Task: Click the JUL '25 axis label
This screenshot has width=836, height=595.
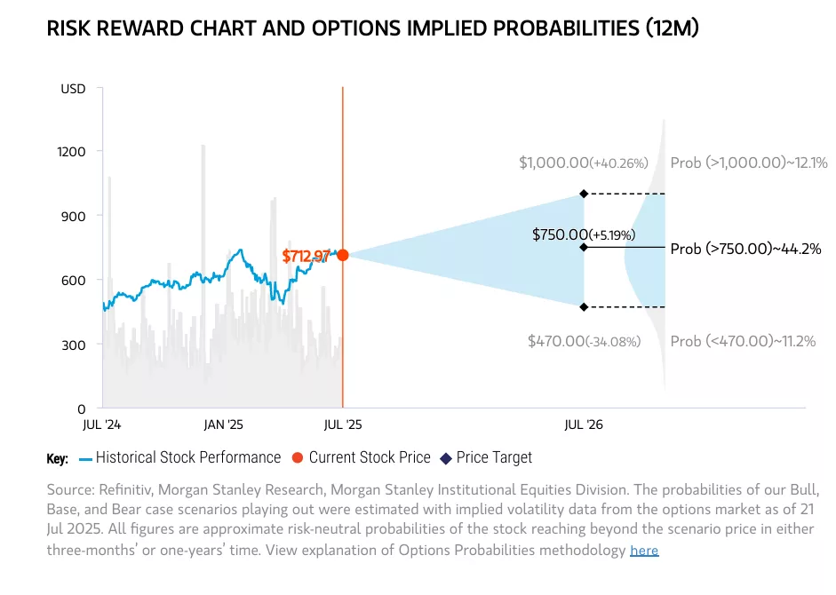Action: pyautogui.click(x=343, y=424)
